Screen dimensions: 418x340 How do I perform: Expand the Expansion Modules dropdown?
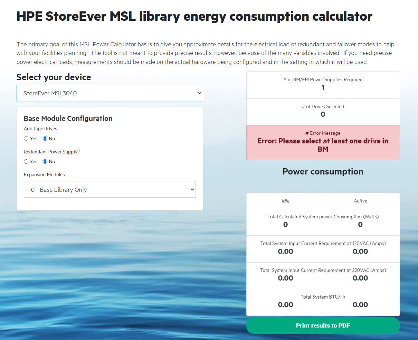(x=110, y=189)
